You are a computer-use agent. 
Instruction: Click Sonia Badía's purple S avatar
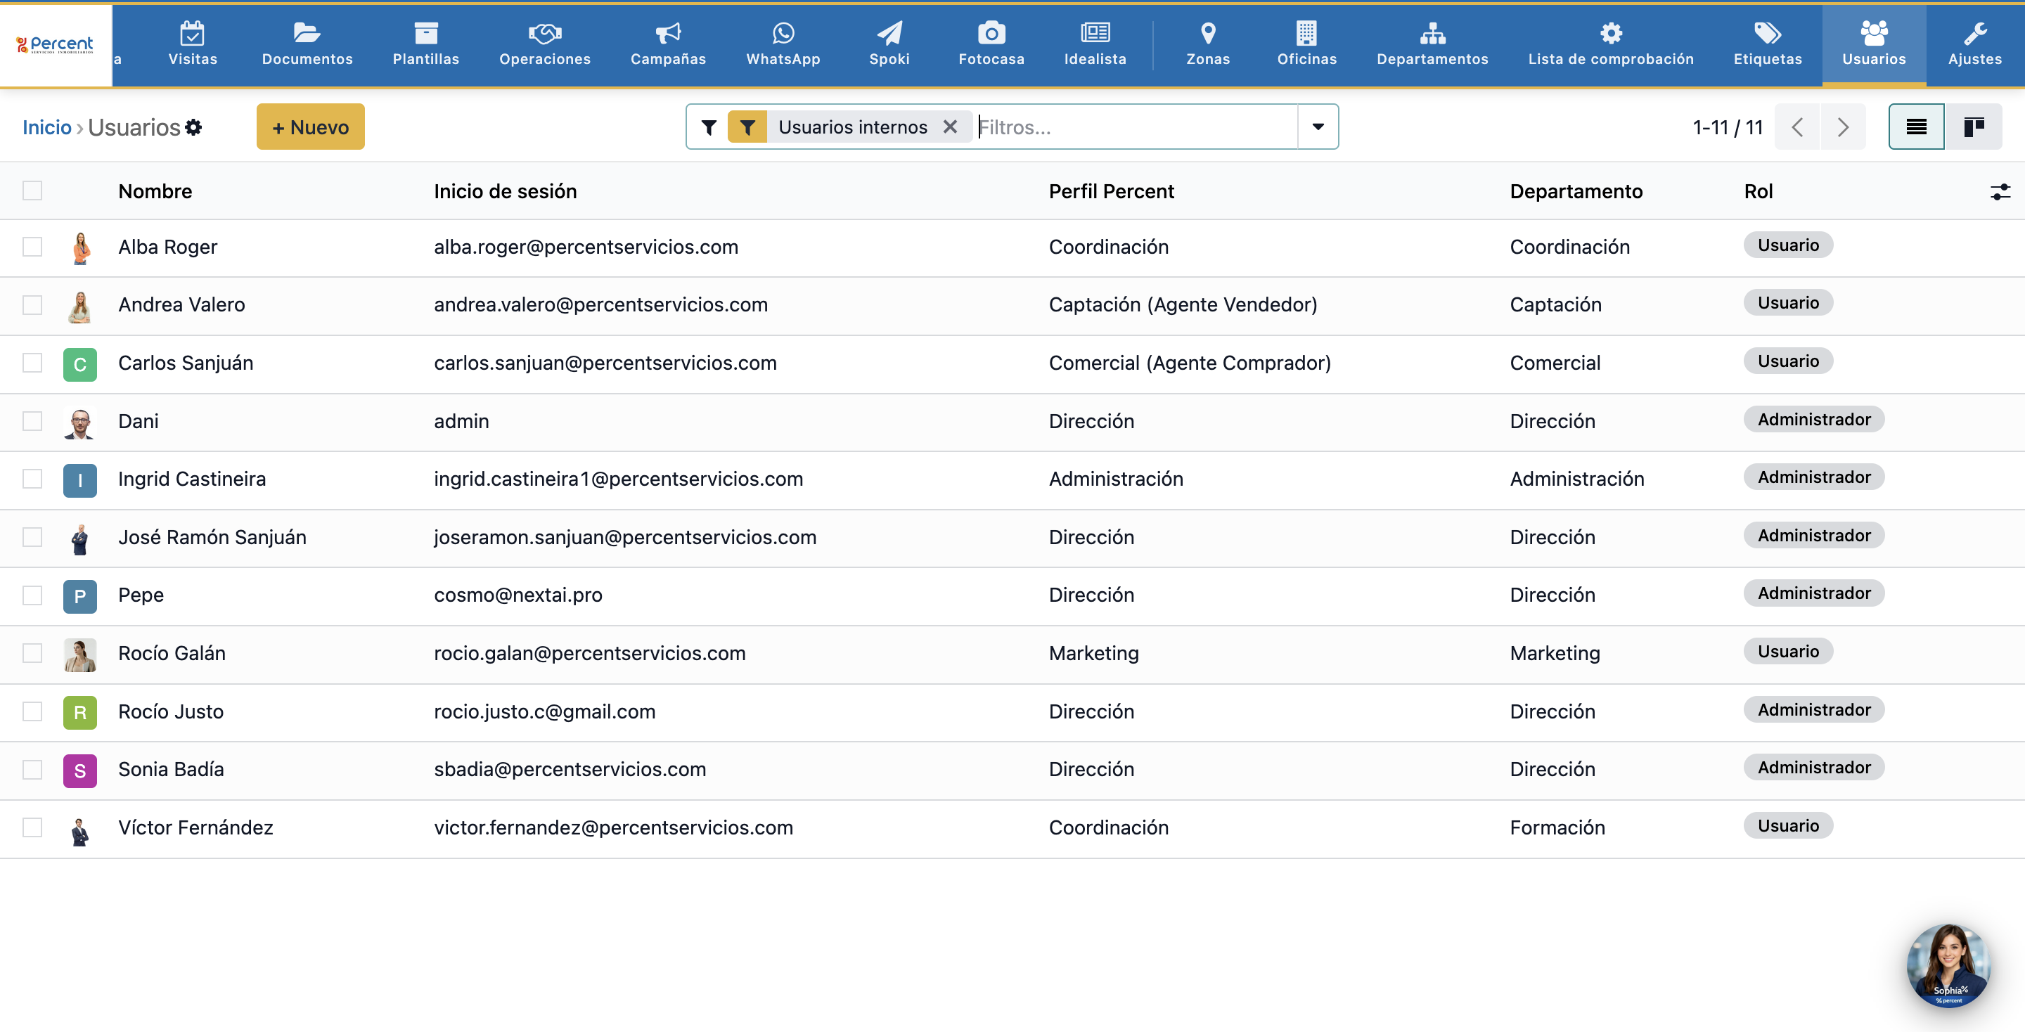tap(80, 771)
